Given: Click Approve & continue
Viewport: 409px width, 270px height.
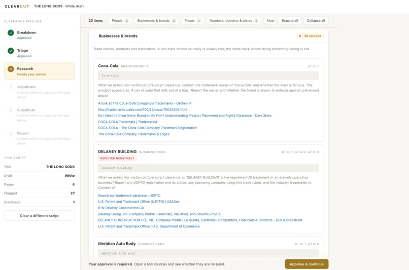Looking at the screenshot, I should [x=306, y=264].
